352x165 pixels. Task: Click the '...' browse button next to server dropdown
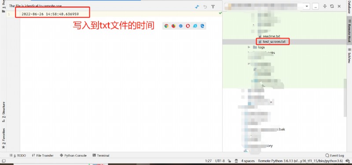[315, 7]
